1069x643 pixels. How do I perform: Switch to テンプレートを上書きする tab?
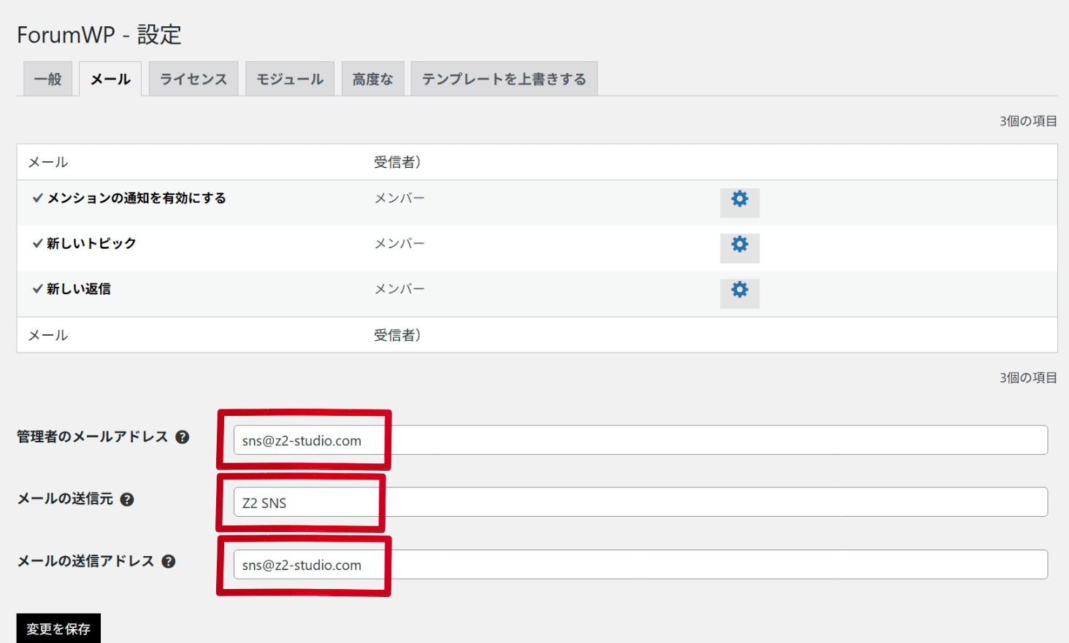pos(504,79)
